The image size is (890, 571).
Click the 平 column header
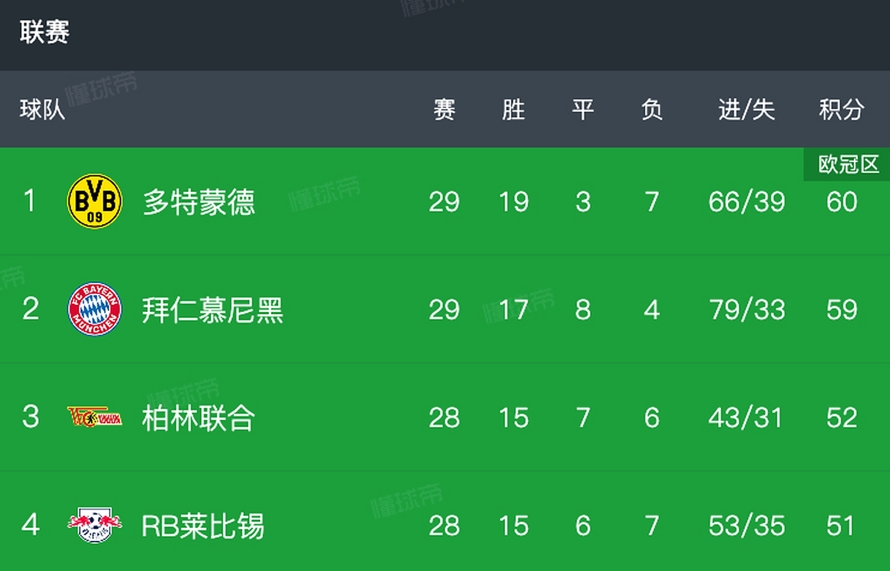[583, 110]
